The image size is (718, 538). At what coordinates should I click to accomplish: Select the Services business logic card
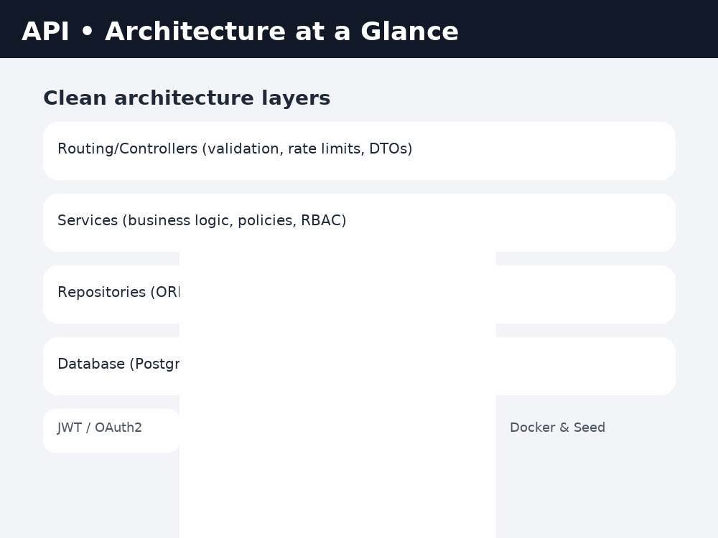(x=359, y=223)
